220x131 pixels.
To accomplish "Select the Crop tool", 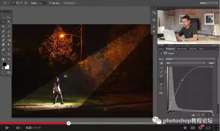I will click(3, 26).
